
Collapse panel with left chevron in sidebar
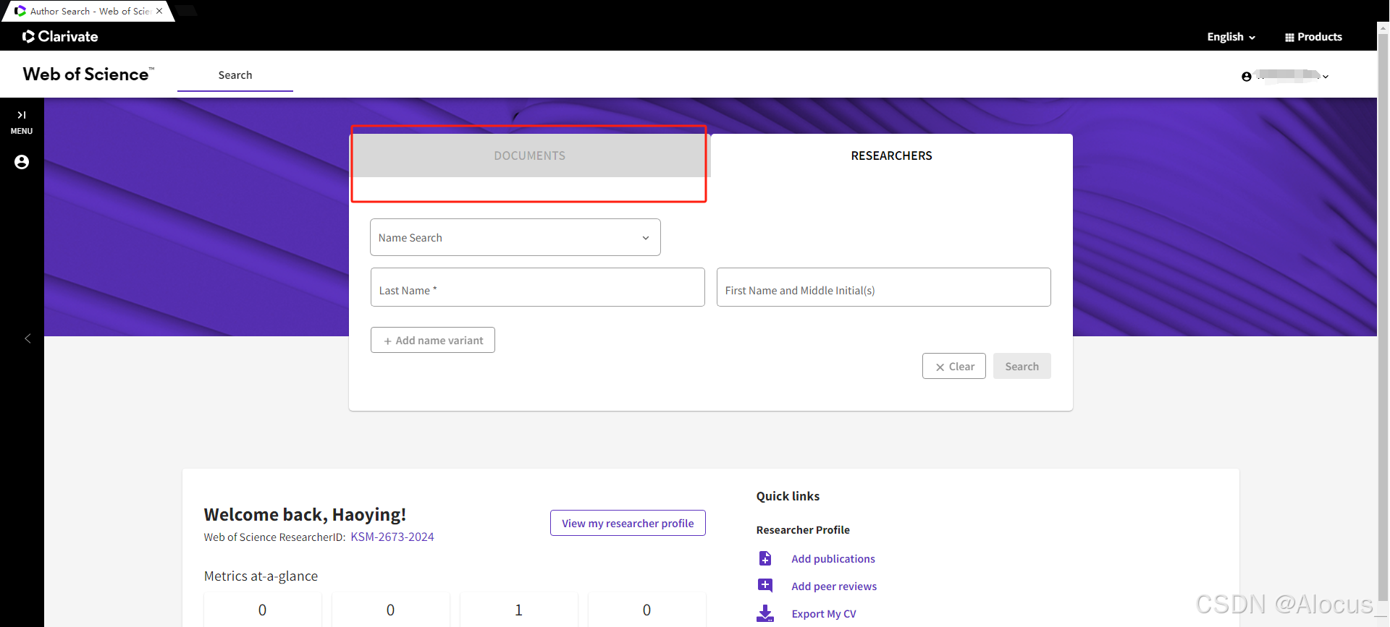[x=28, y=338]
